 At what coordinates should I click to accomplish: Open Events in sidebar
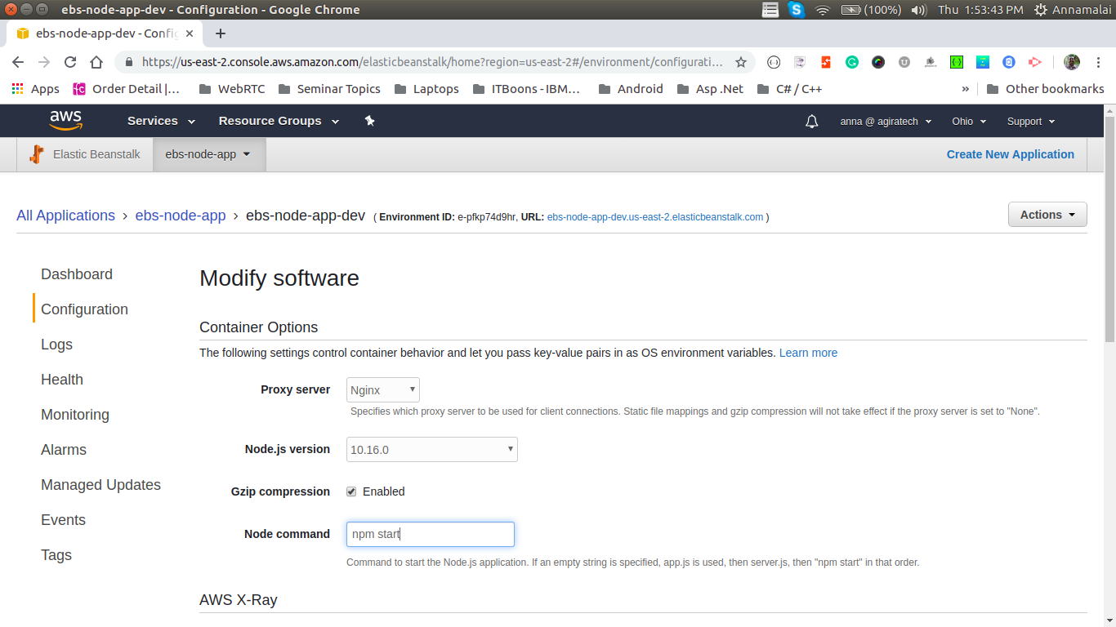(x=63, y=520)
